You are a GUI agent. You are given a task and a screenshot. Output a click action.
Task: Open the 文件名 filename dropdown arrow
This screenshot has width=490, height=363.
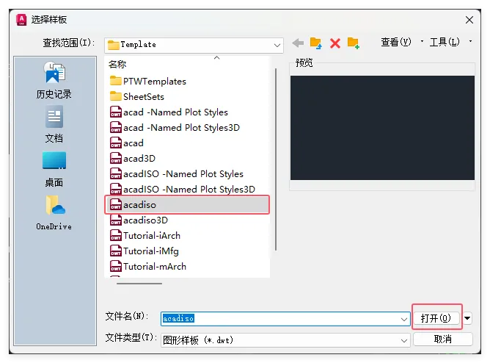pos(403,319)
